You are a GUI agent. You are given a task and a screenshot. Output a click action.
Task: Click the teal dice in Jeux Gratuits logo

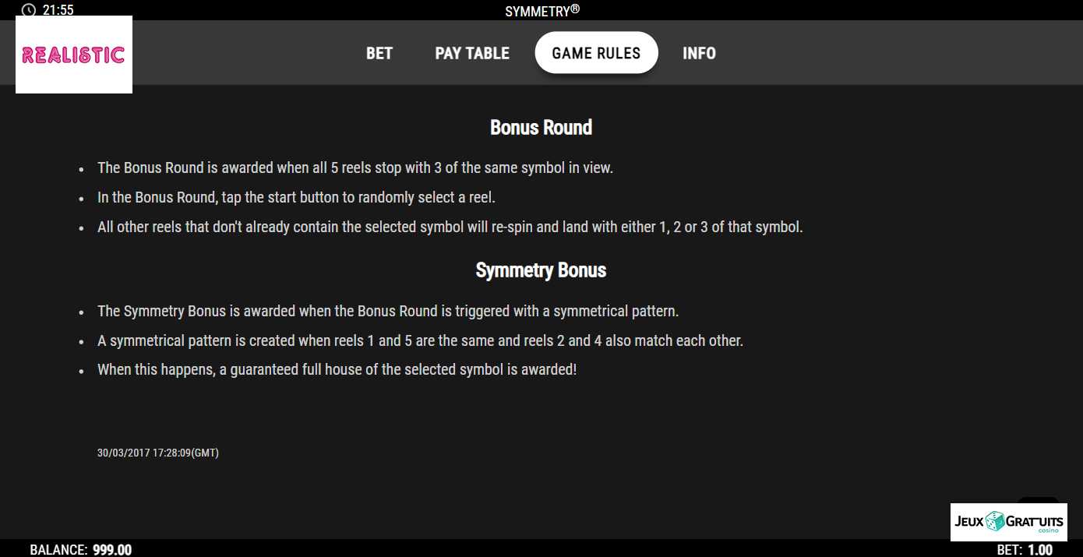[x=995, y=521]
